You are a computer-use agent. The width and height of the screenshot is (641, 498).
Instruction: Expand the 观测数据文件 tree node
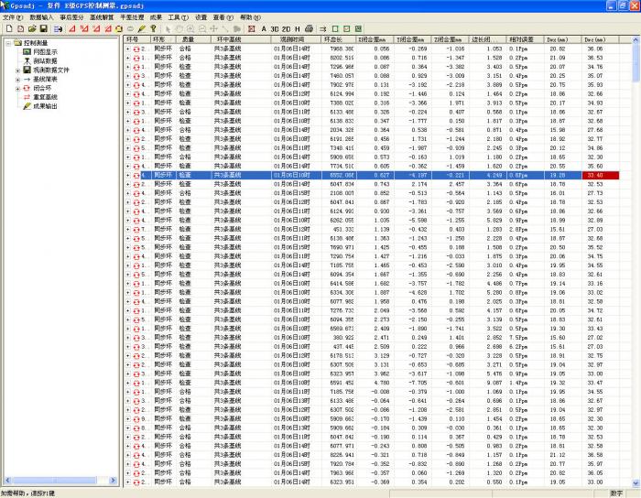click(x=16, y=70)
